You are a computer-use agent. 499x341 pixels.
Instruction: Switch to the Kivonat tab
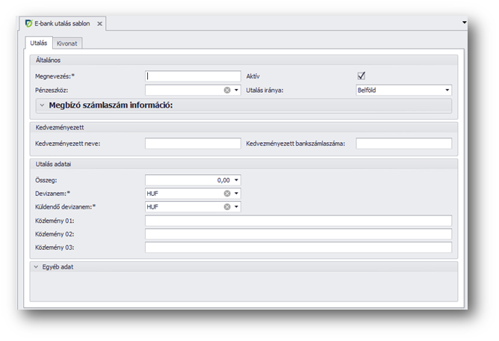(67, 43)
